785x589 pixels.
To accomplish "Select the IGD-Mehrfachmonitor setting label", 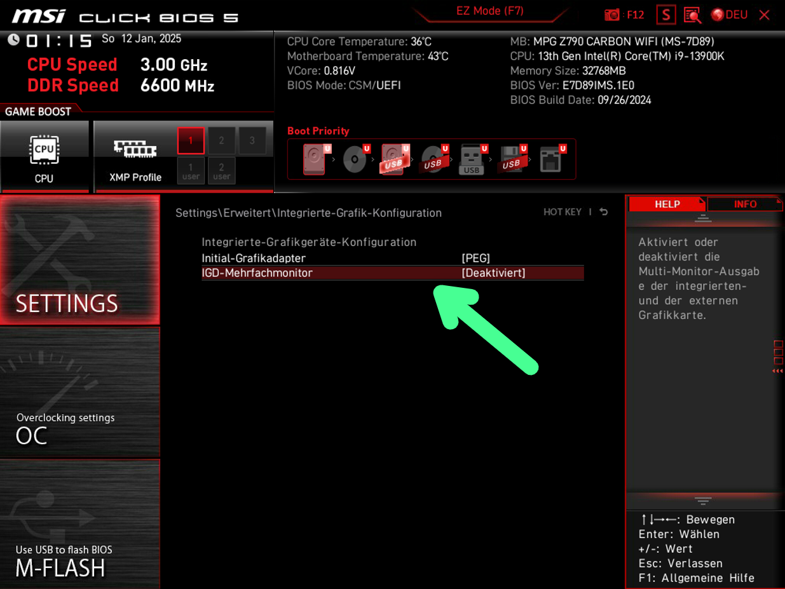I will point(257,273).
